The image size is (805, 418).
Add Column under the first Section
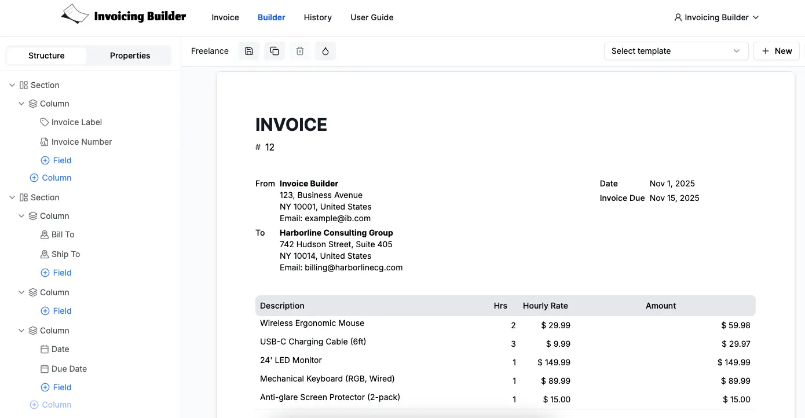[x=50, y=178]
